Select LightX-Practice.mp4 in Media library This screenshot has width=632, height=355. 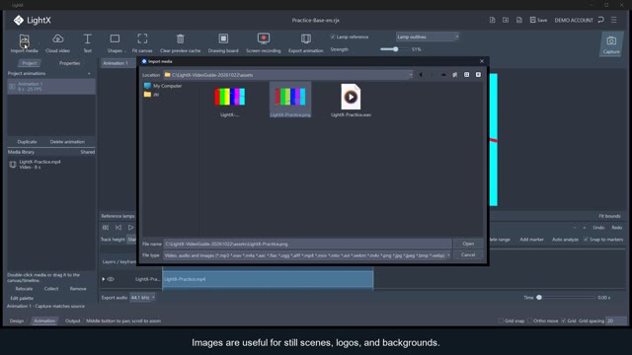point(51,165)
